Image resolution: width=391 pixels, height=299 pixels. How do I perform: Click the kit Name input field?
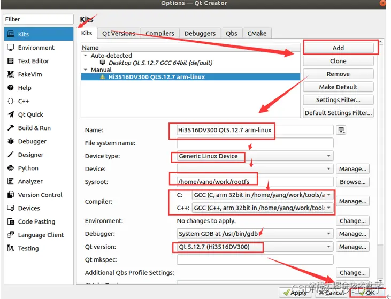pos(255,130)
